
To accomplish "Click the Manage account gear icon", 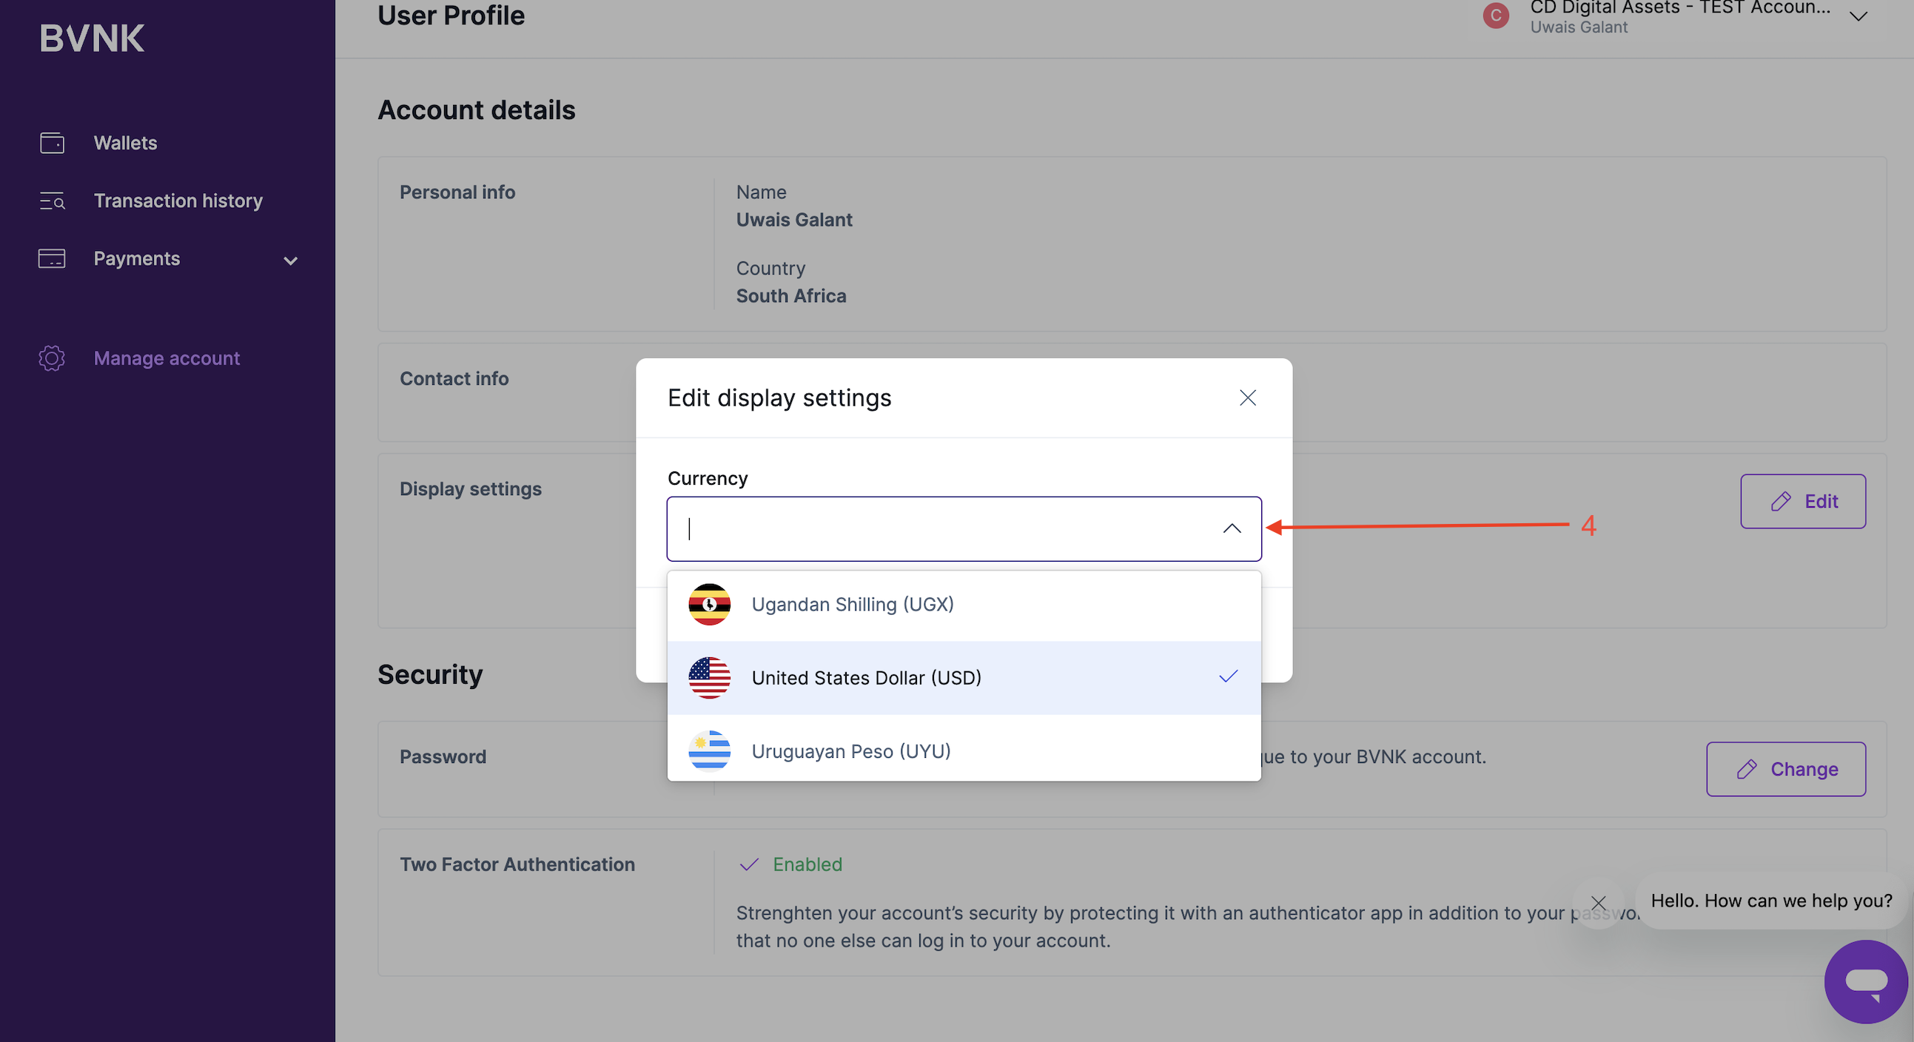I will (52, 358).
